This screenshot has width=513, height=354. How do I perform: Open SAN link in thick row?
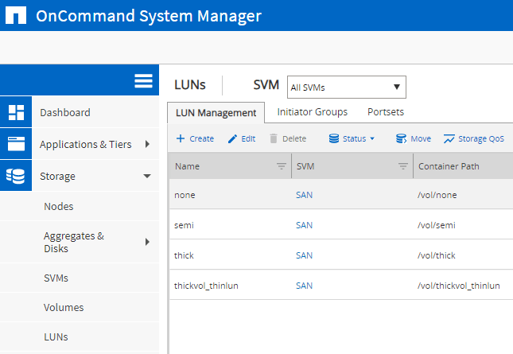(x=304, y=255)
